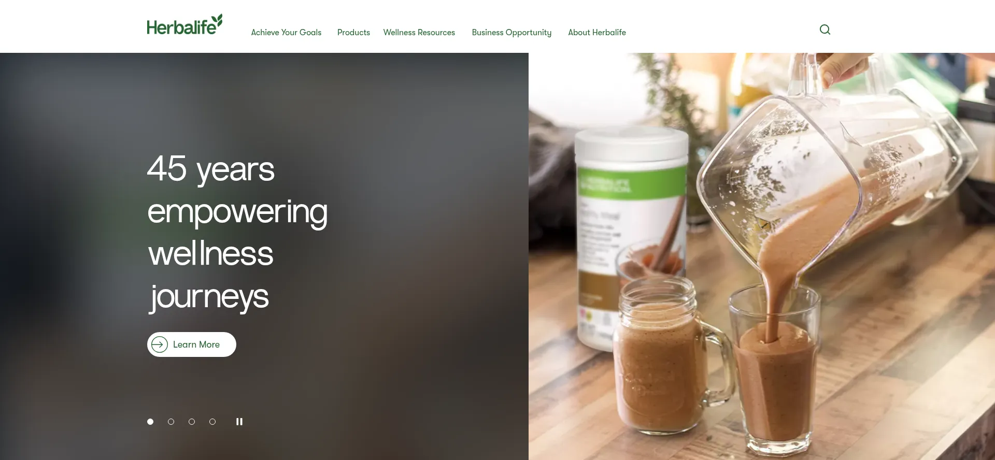Pause the hero carousel

coord(239,422)
